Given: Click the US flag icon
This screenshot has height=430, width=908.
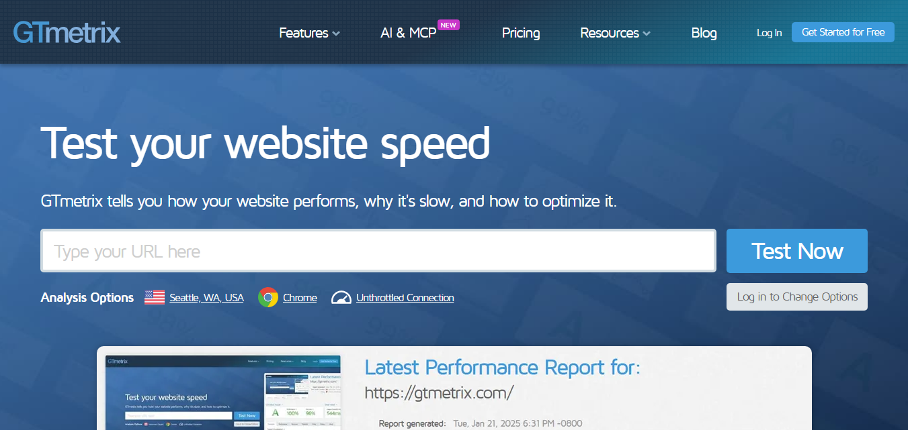Looking at the screenshot, I should tap(155, 297).
